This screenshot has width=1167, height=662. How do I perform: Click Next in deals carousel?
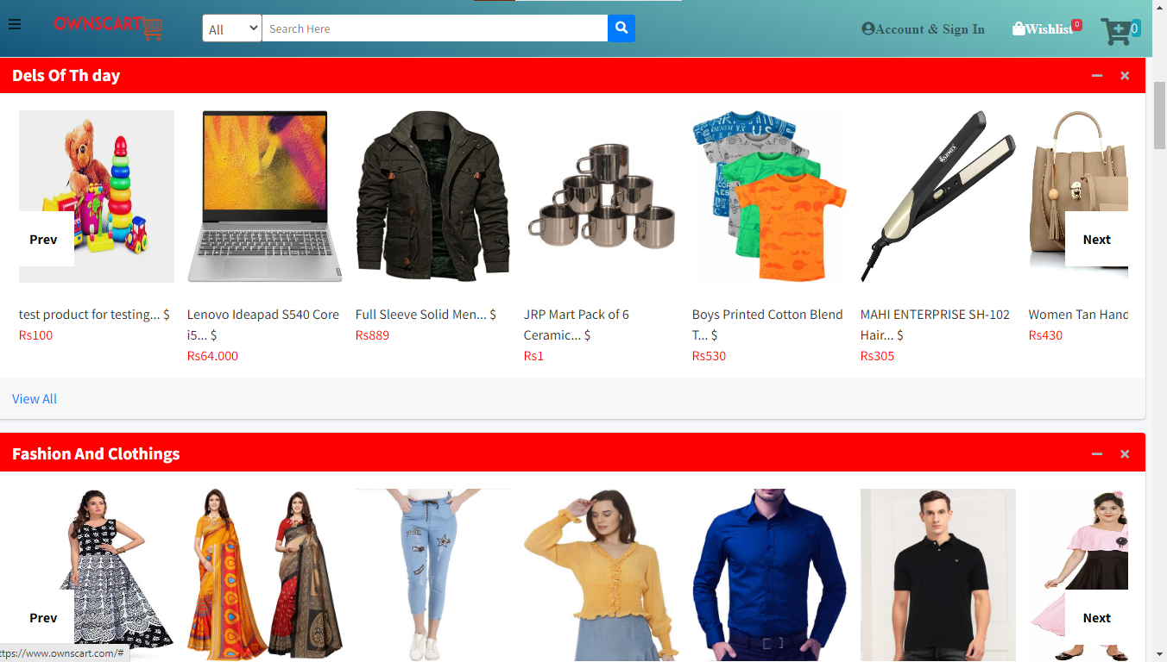(x=1096, y=240)
